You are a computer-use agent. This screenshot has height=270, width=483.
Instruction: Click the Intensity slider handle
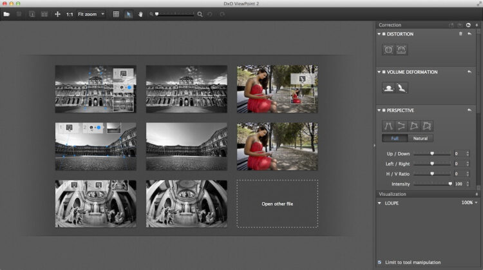[450, 184]
